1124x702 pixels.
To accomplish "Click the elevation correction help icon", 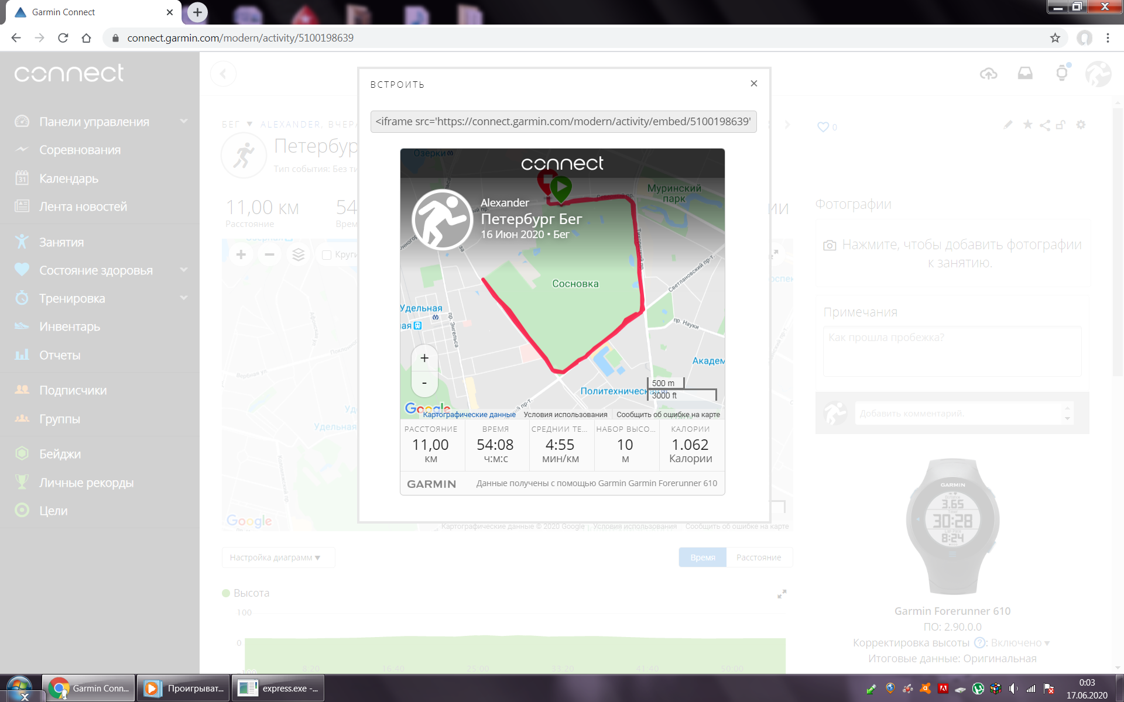I will click(979, 642).
